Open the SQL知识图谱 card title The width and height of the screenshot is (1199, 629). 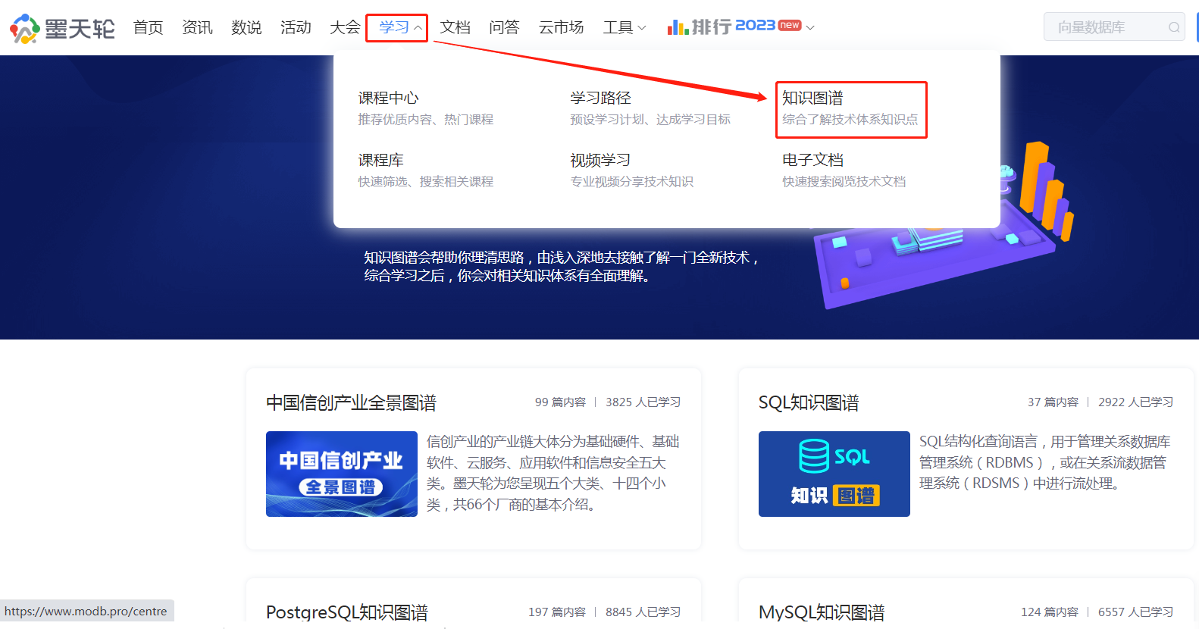coord(809,402)
